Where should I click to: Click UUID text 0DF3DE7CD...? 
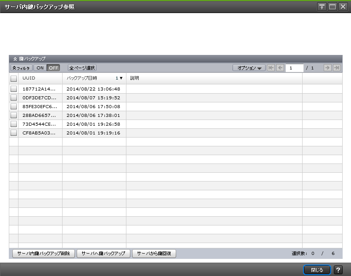point(39,98)
